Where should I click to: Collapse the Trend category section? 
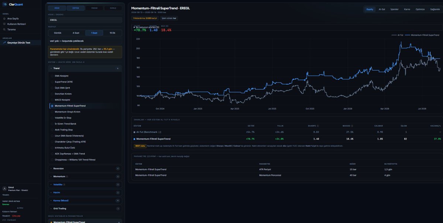(x=85, y=68)
